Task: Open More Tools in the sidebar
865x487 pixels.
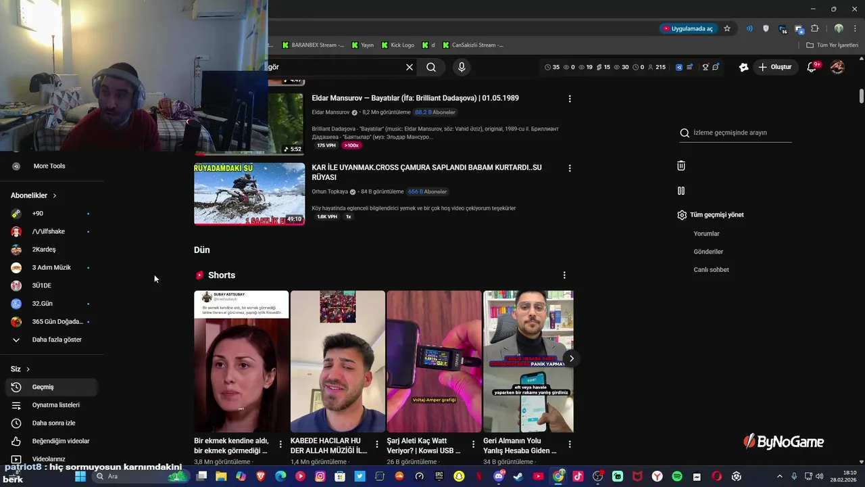Action: coord(51,166)
